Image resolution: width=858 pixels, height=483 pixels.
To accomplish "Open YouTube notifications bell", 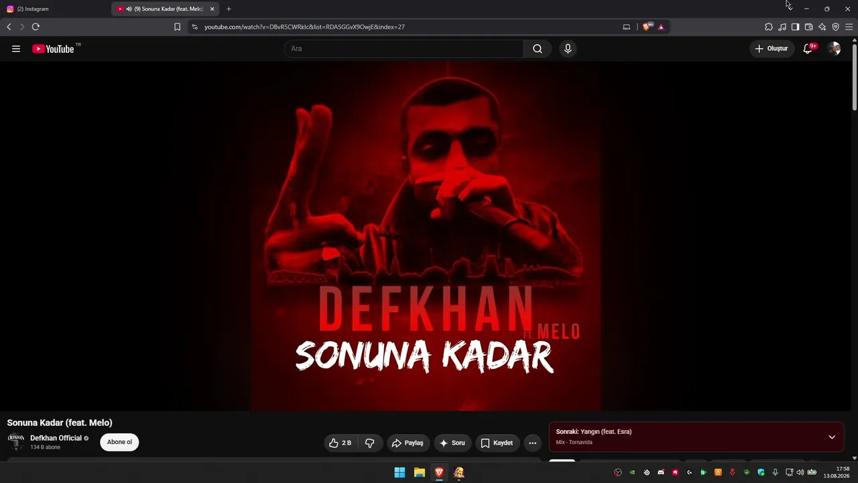I will pos(808,49).
